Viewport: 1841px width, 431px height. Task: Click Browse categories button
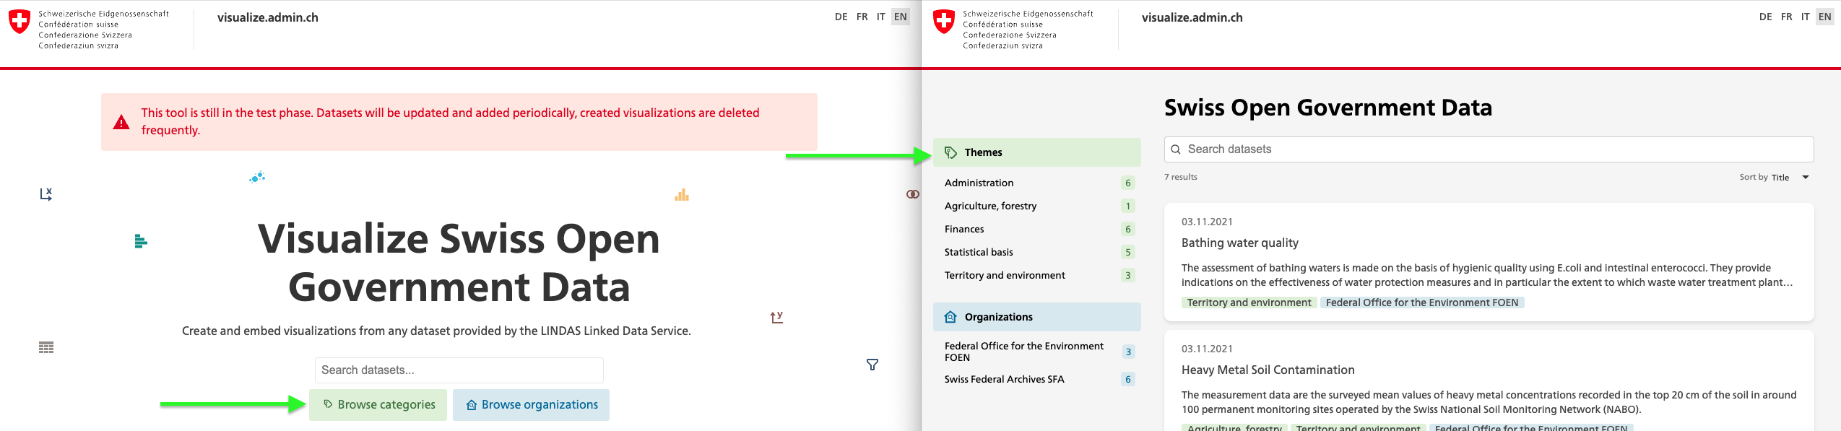378,405
